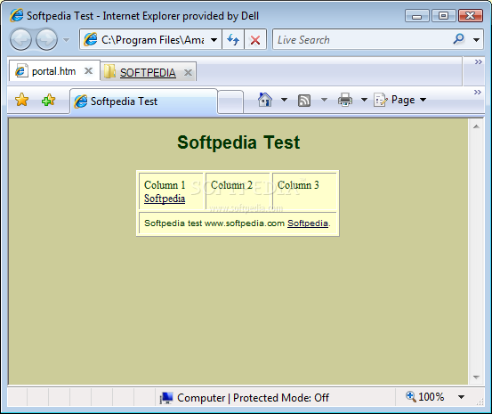The width and height of the screenshot is (492, 414).
Task: Expand the address bar history dropdown
Action: [214, 40]
